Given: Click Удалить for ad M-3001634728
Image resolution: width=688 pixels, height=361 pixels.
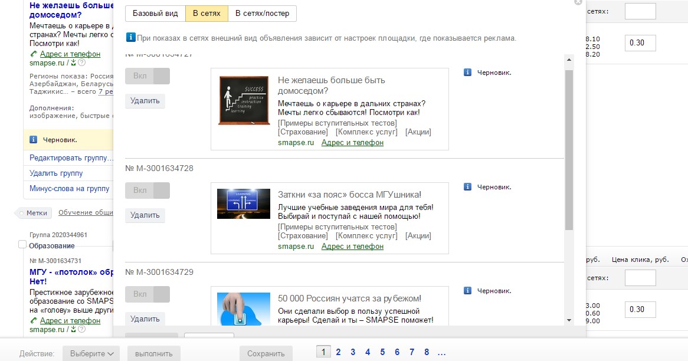Looking at the screenshot, I should pyautogui.click(x=145, y=215).
